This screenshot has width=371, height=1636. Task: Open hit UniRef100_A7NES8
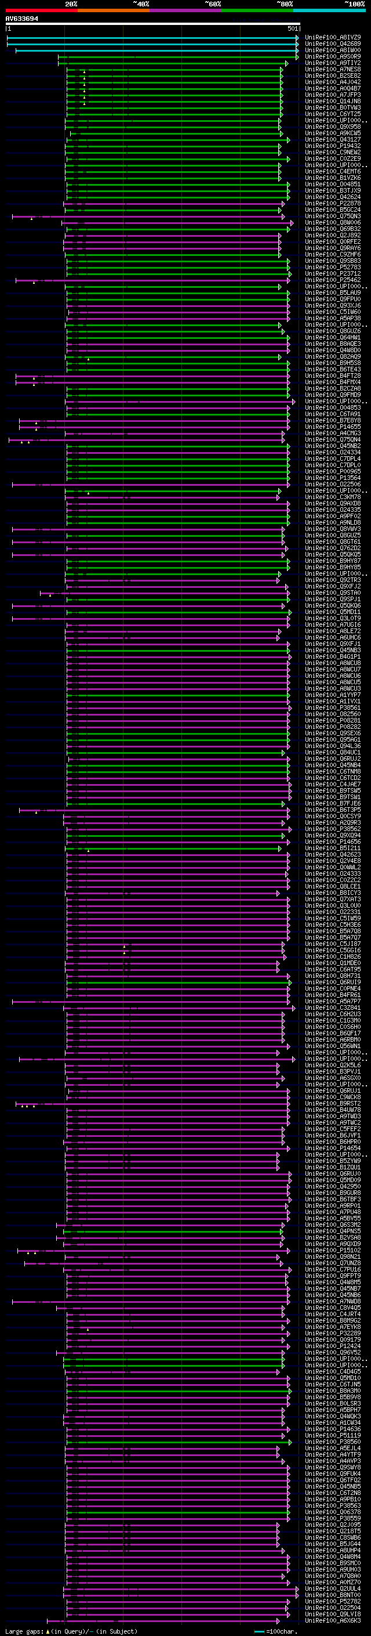(333, 69)
